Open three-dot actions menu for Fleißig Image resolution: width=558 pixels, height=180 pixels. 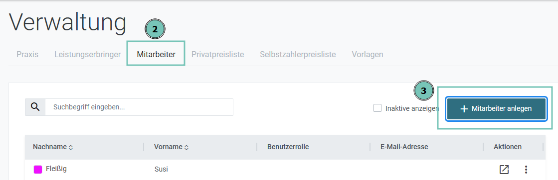(526, 170)
